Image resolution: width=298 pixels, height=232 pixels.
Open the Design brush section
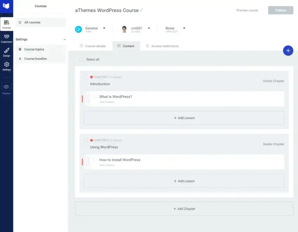pyautogui.click(x=7, y=52)
